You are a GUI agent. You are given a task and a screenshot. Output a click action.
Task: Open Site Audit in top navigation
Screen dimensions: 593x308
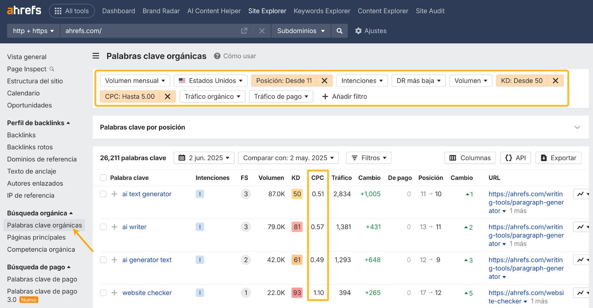(x=430, y=11)
